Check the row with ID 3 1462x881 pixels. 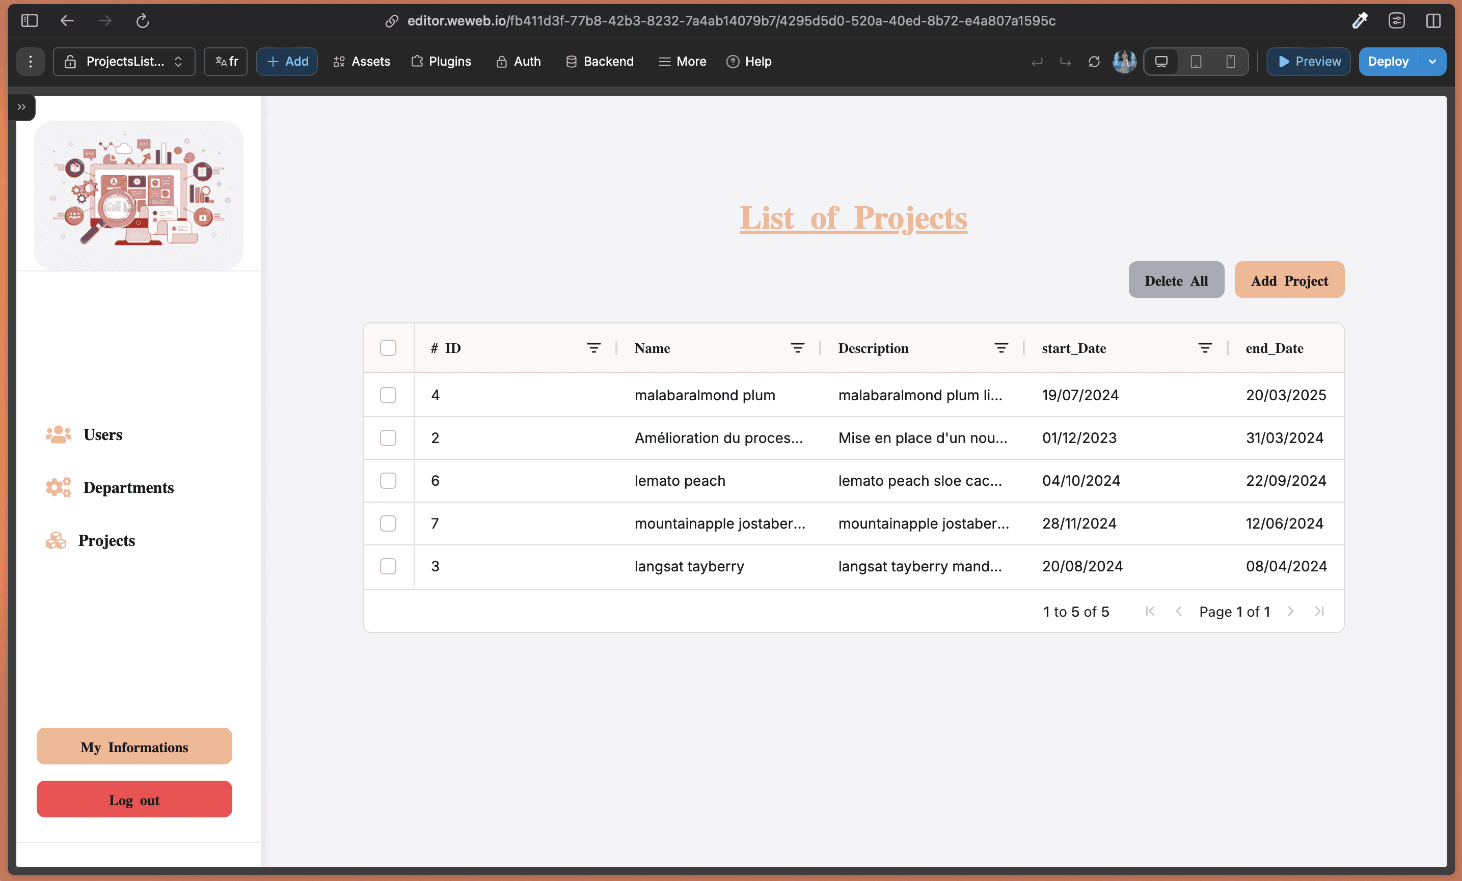point(388,566)
